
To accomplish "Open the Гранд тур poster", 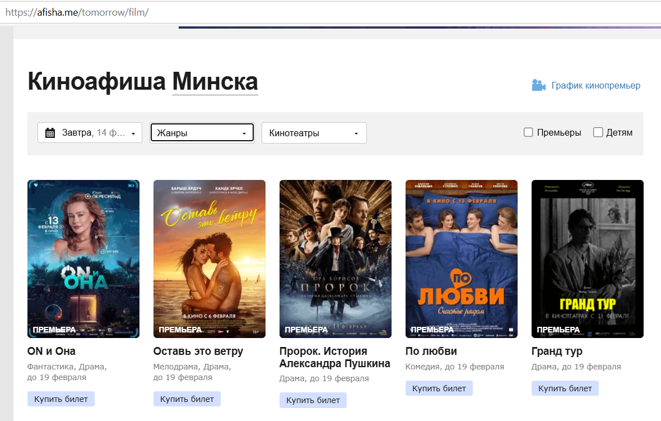I will (x=588, y=259).
